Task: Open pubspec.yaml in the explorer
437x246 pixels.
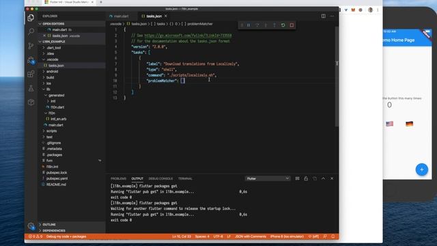Action: tap(57, 178)
